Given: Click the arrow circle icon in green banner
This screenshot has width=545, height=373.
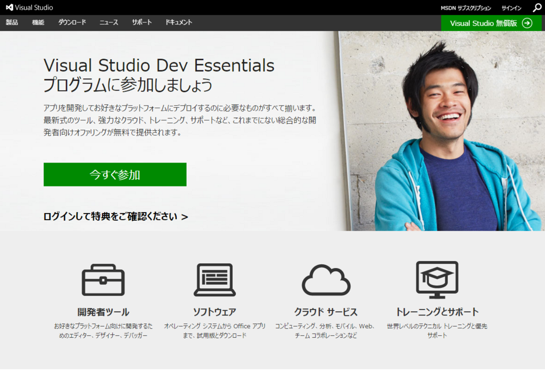Looking at the screenshot, I should 527,23.
